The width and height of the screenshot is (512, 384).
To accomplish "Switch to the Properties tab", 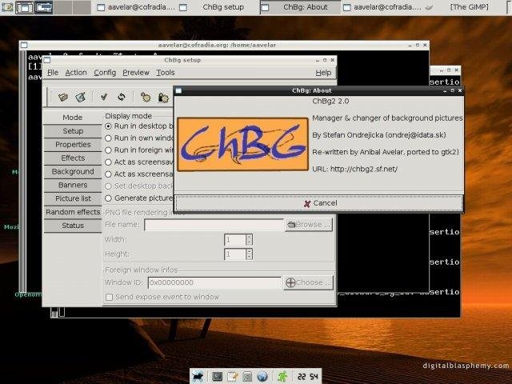I will (73, 144).
